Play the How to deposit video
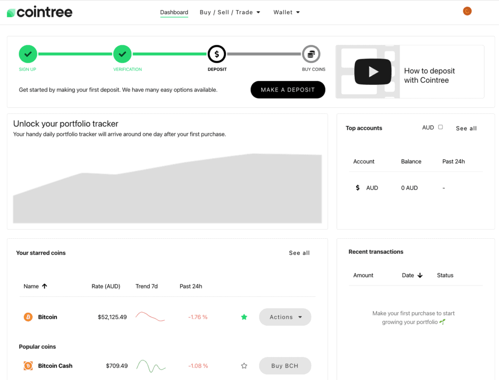The width and height of the screenshot is (499, 380). [373, 72]
